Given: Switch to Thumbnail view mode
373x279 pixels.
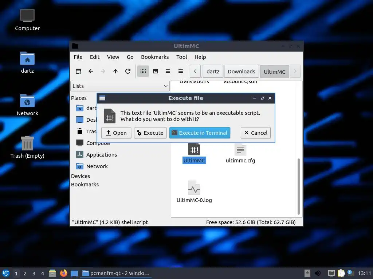Looking at the screenshot, I should (x=156, y=71).
